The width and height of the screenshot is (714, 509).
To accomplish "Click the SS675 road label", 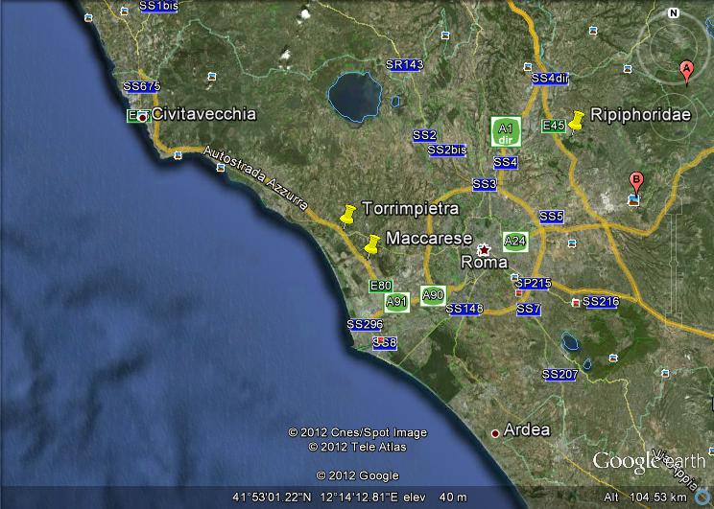I will 141,86.
